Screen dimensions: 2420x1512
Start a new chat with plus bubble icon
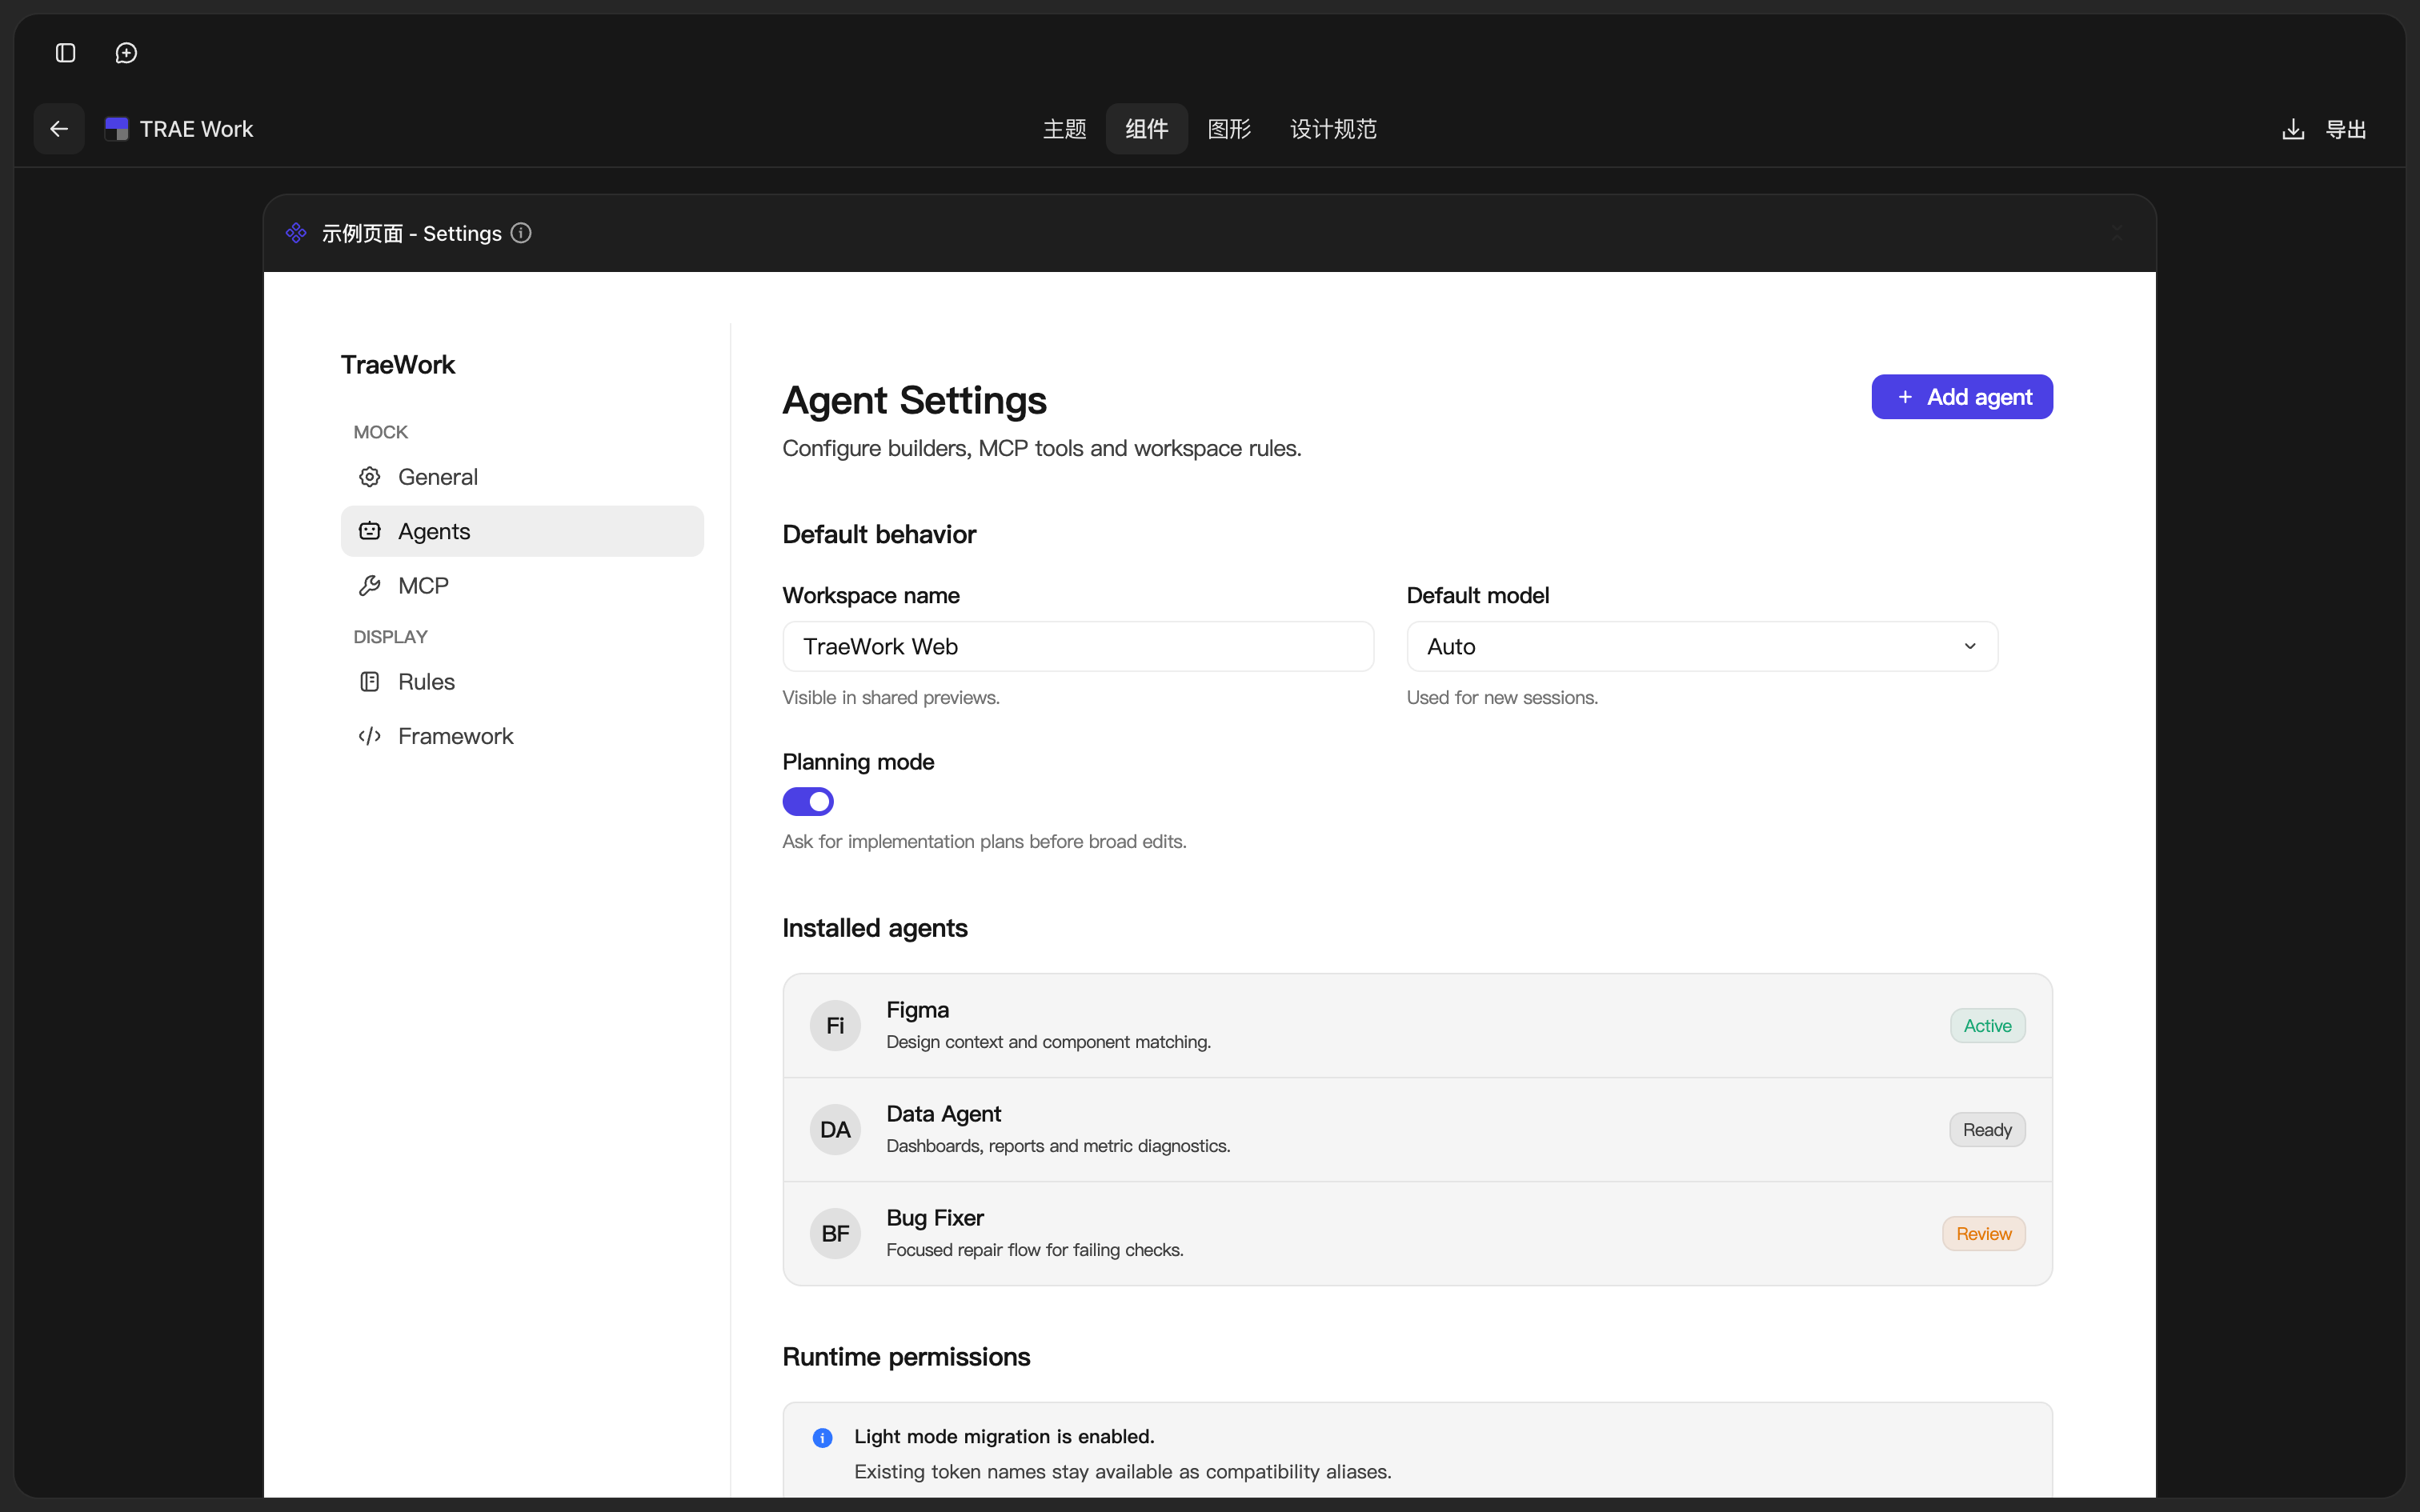[x=126, y=53]
